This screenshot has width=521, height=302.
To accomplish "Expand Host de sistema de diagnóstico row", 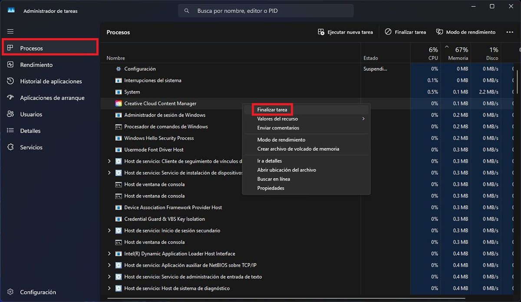I will [109, 288].
